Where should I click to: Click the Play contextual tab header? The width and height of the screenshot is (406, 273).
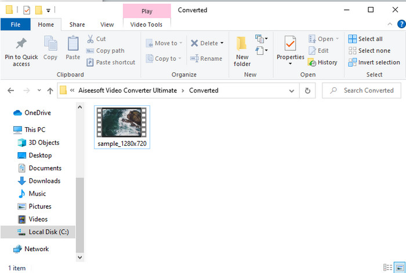(147, 11)
